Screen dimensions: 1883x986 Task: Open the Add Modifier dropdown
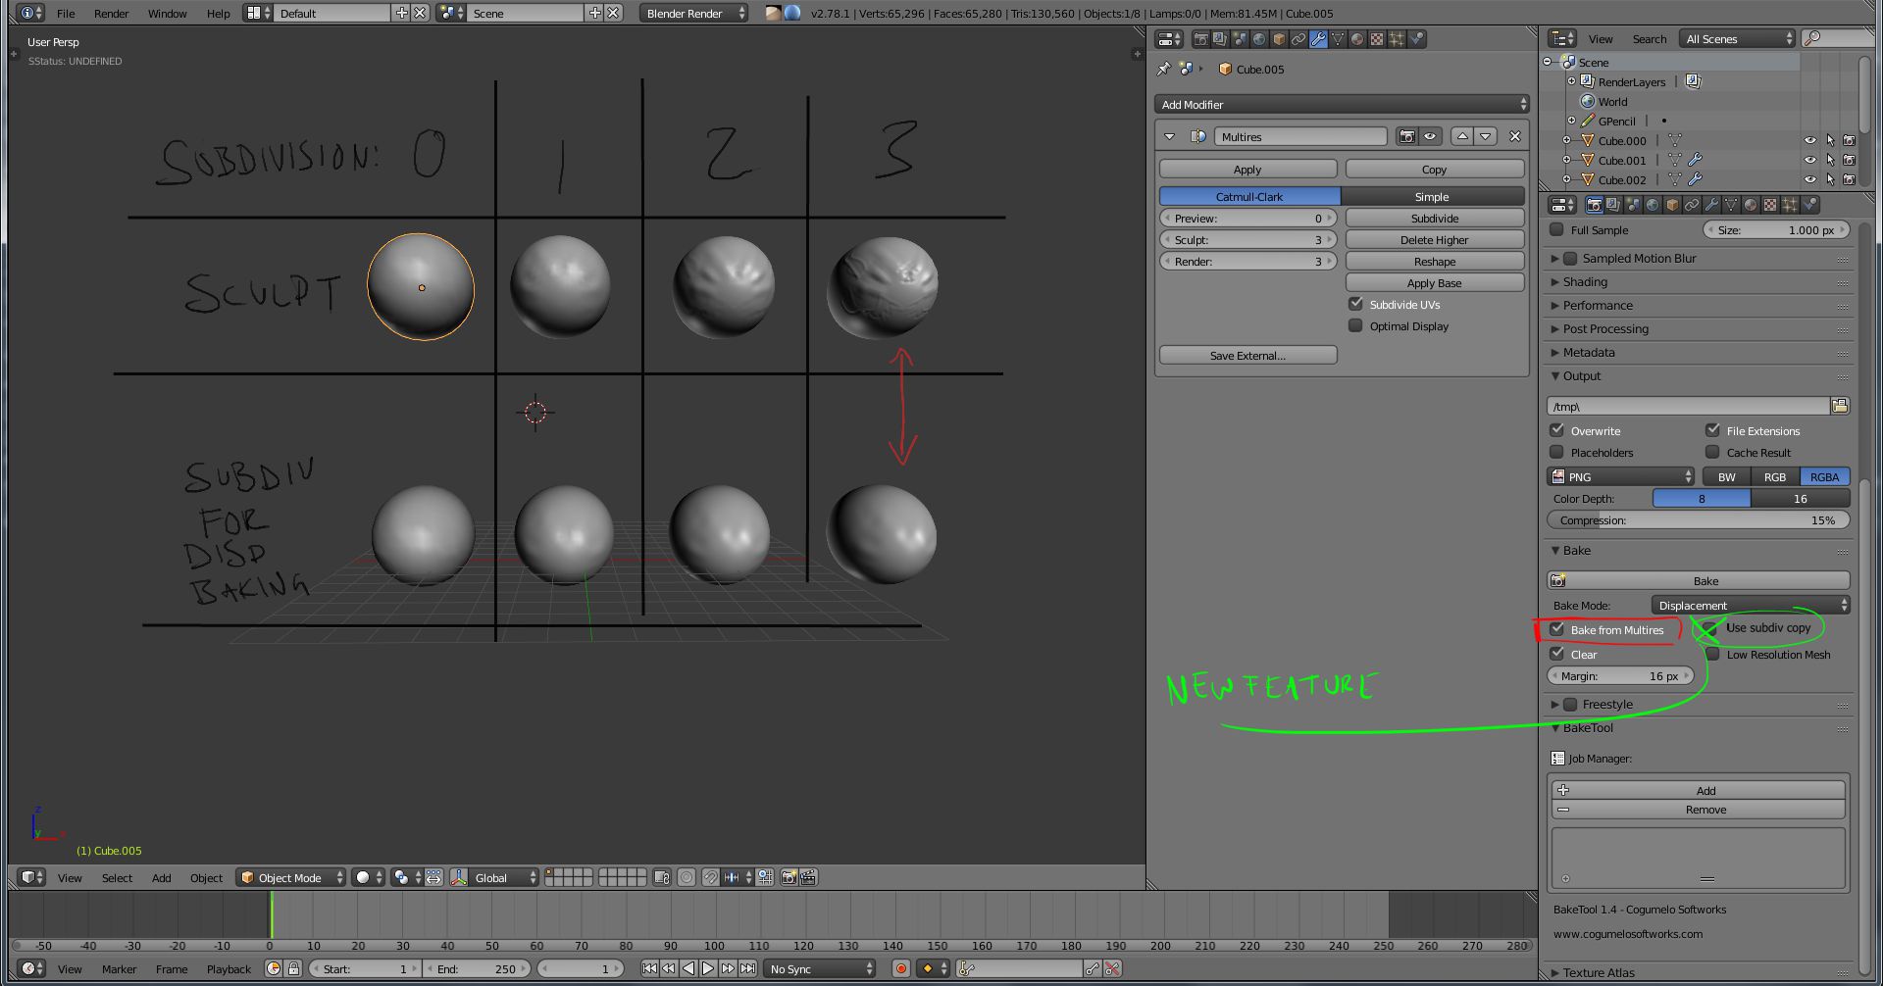click(1342, 105)
